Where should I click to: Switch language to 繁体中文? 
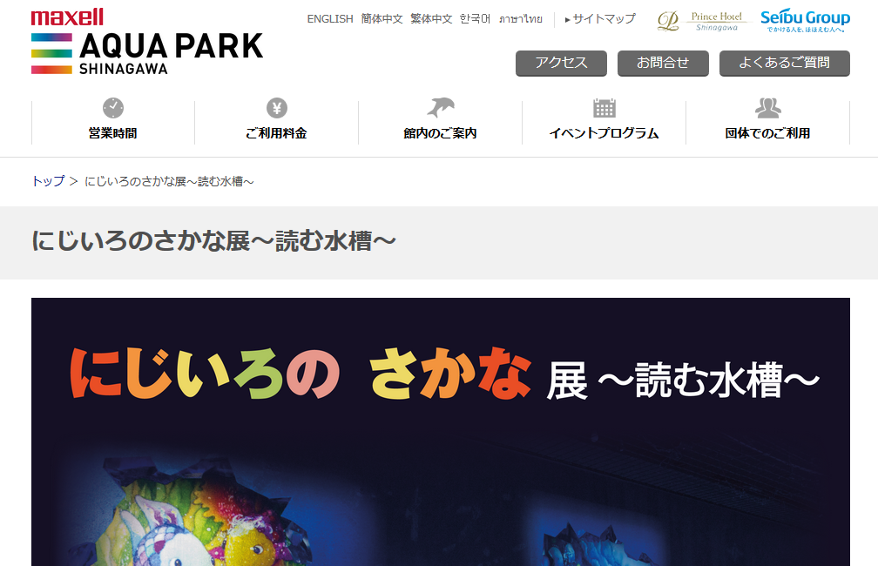431,19
